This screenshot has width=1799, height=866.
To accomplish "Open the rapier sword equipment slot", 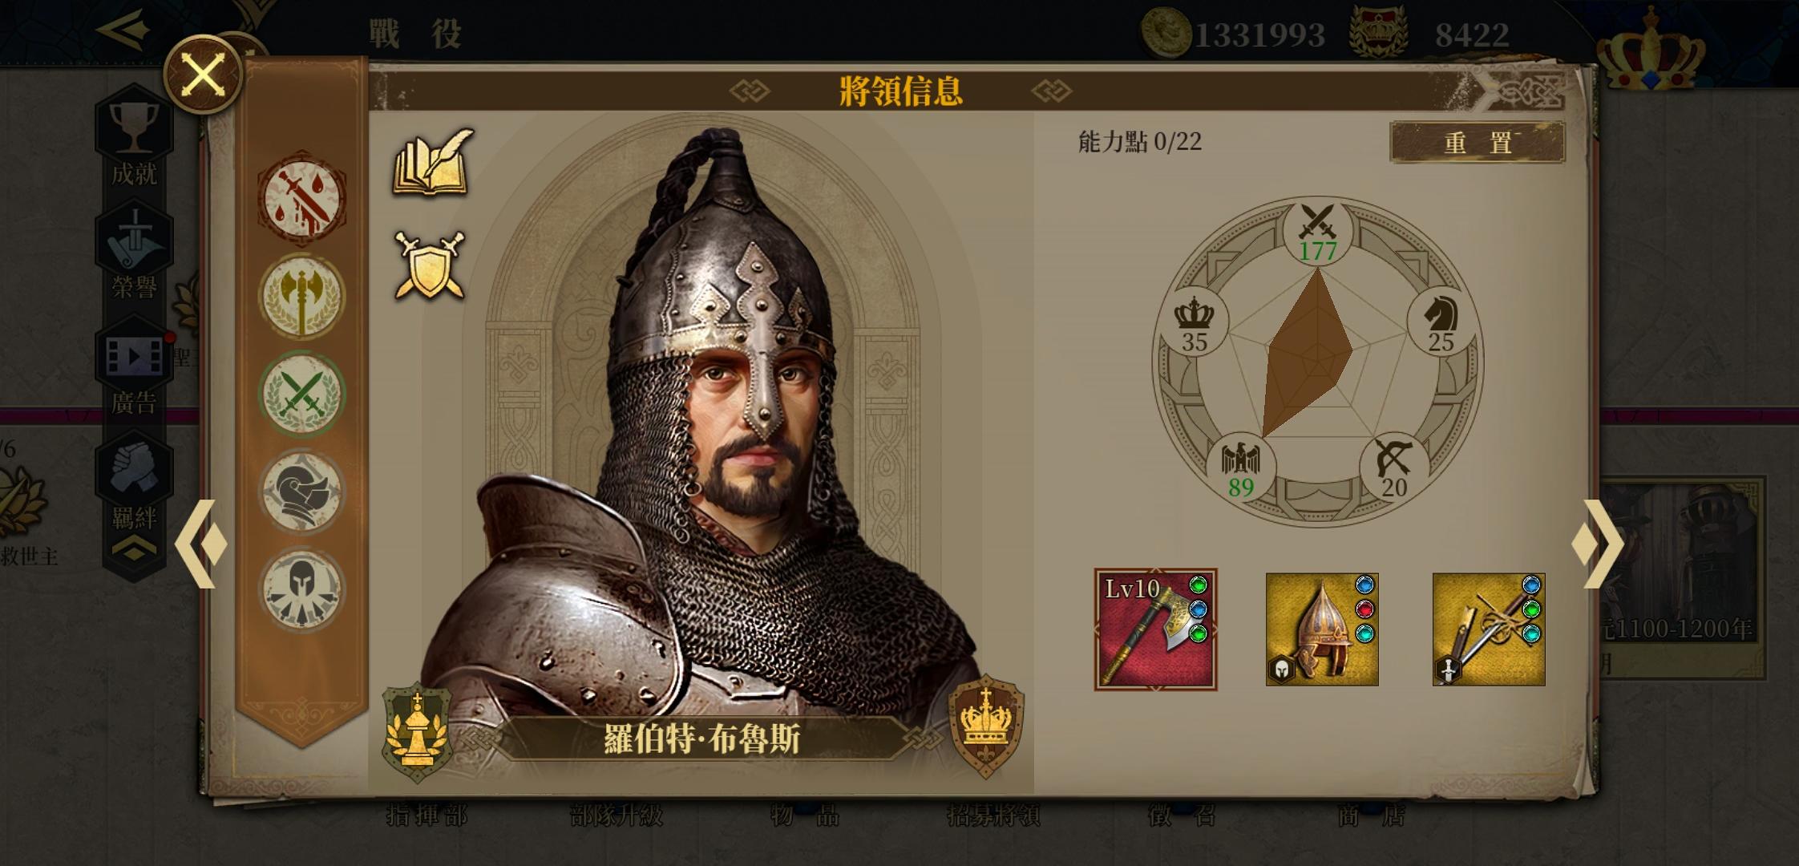I will (1489, 629).
